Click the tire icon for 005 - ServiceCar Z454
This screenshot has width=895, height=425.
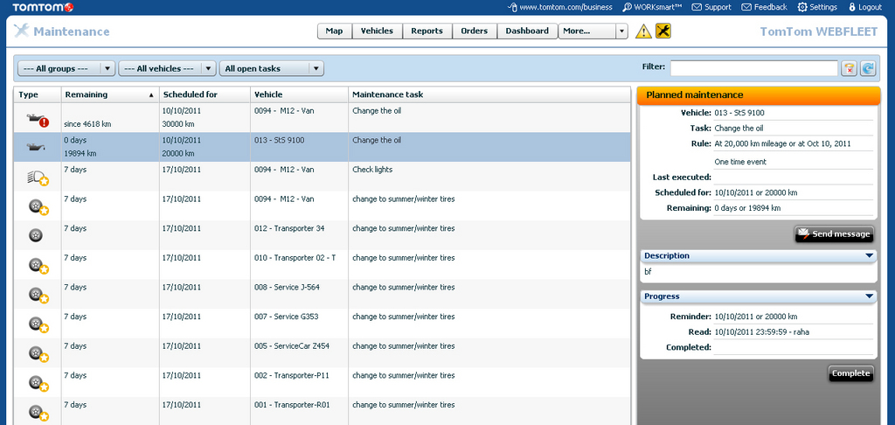[x=38, y=354]
